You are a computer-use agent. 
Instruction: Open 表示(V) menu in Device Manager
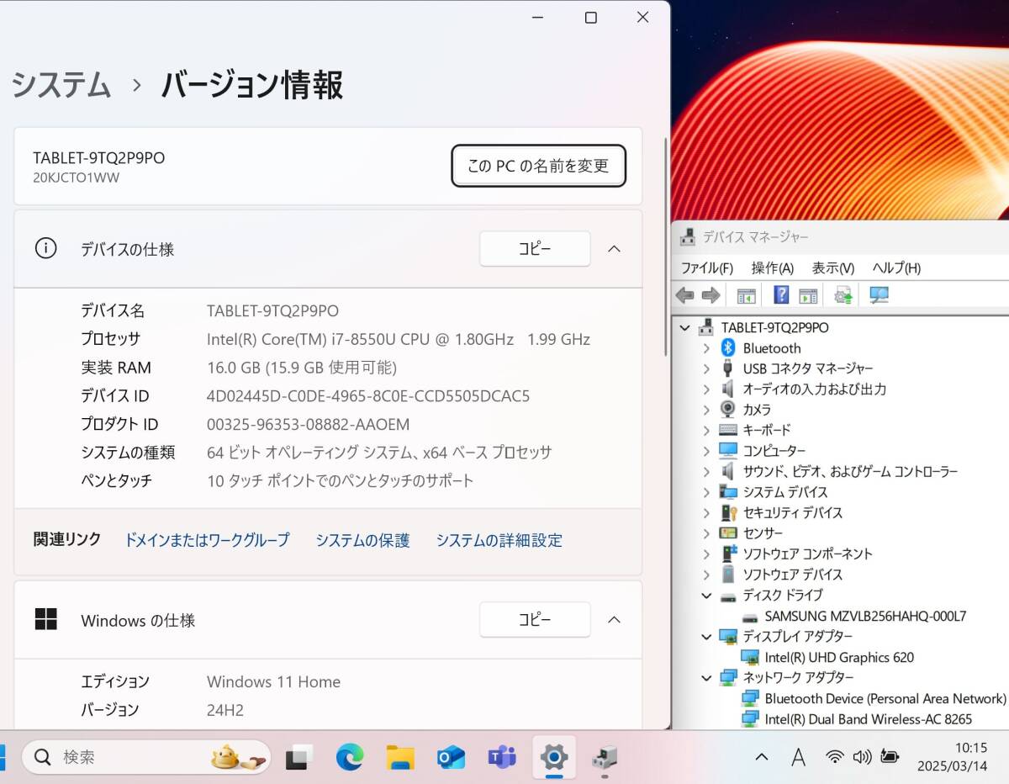tap(832, 268)
